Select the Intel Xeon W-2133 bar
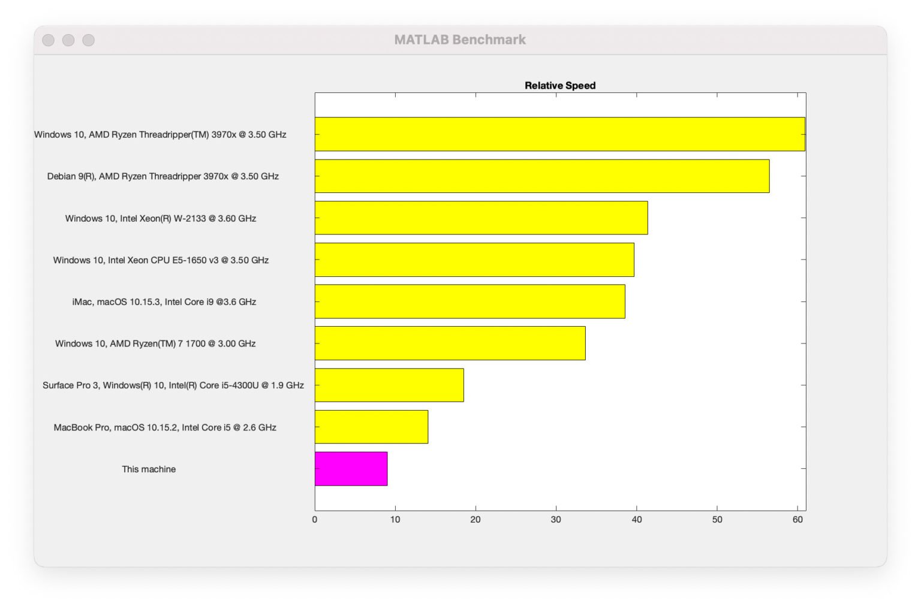This screenshot has height=609, width=921. click(480, 218)
